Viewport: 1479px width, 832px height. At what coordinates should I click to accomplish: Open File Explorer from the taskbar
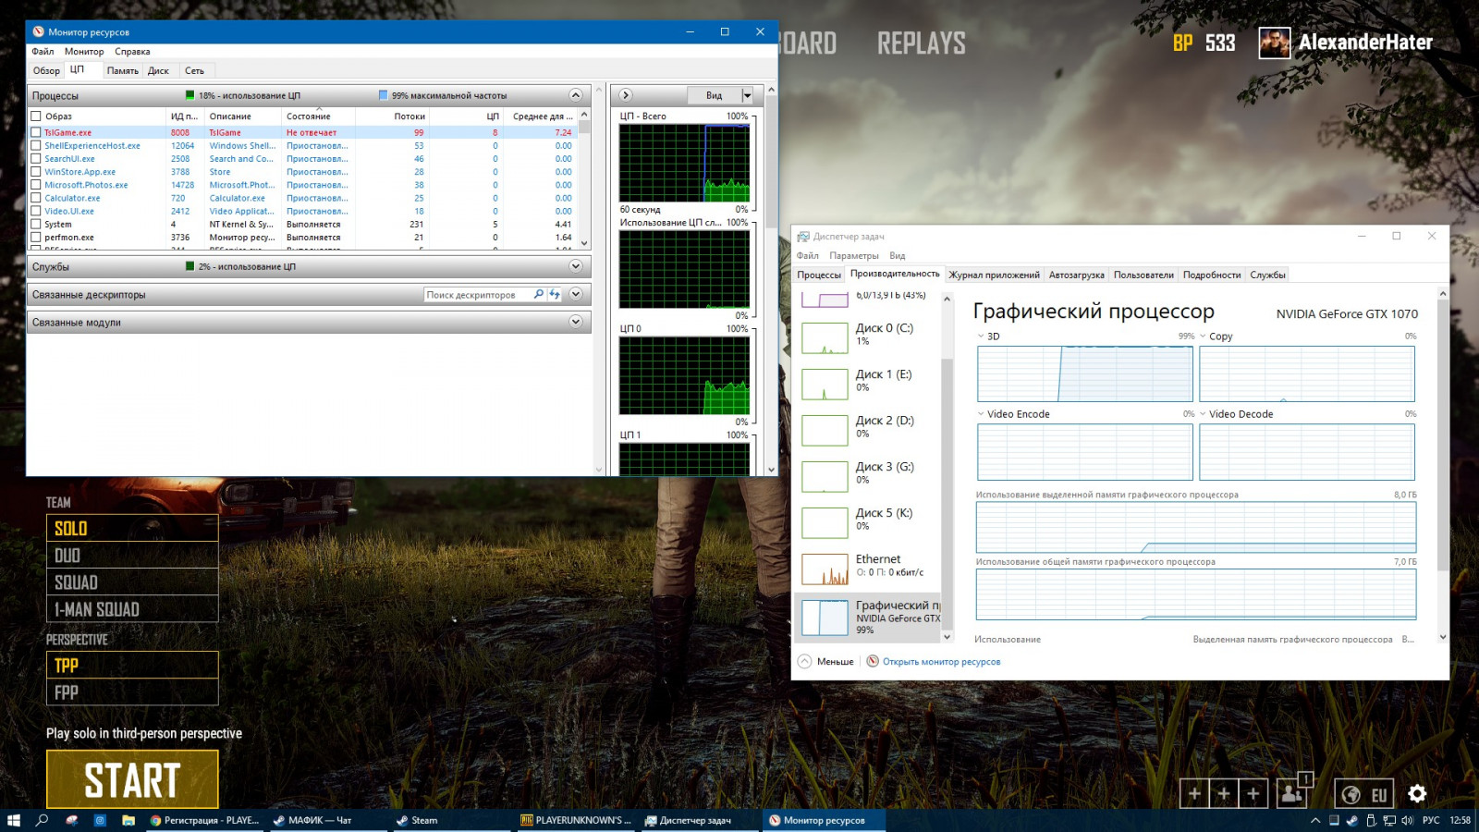click(x=128, y=820)
